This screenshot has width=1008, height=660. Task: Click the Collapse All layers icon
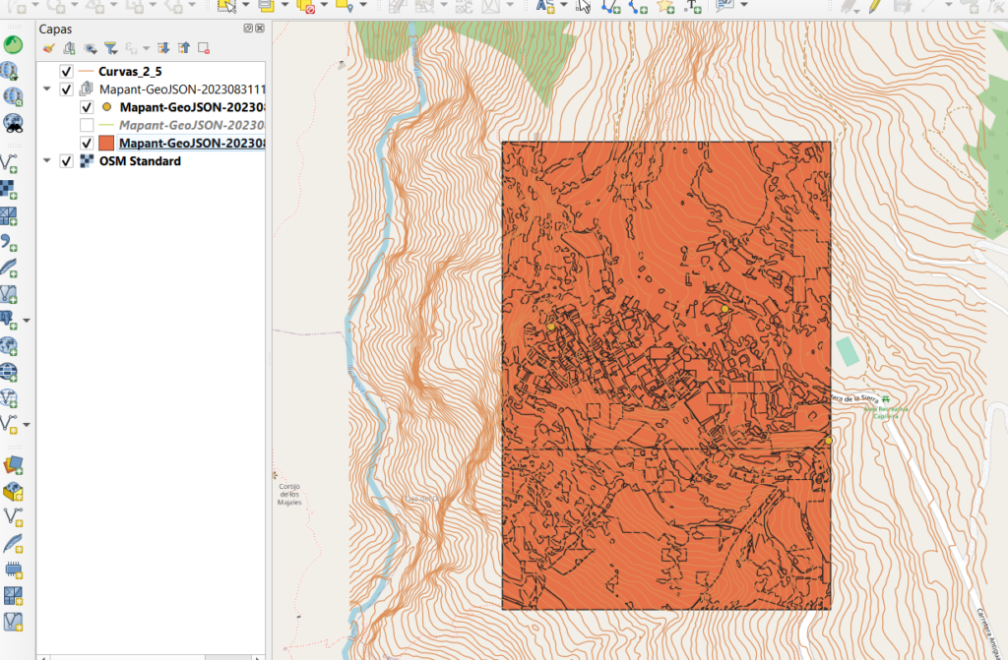(x=184, y=47)
